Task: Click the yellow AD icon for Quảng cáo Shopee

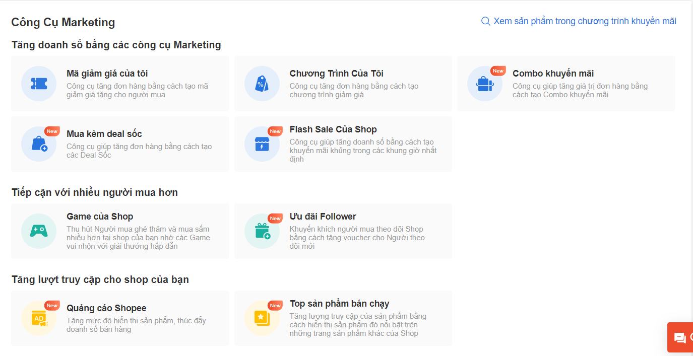Action: [x=39, y=318]
